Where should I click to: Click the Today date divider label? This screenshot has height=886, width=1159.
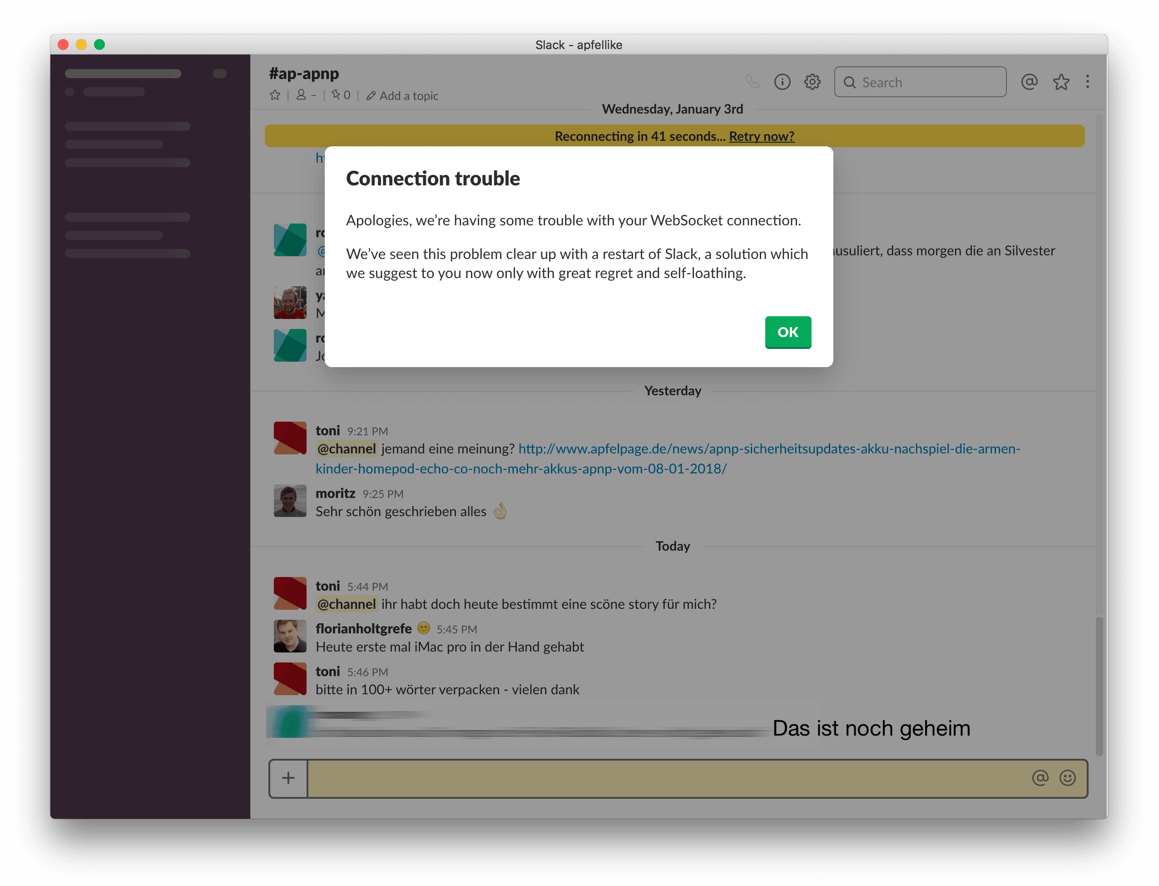pos(673,546)
